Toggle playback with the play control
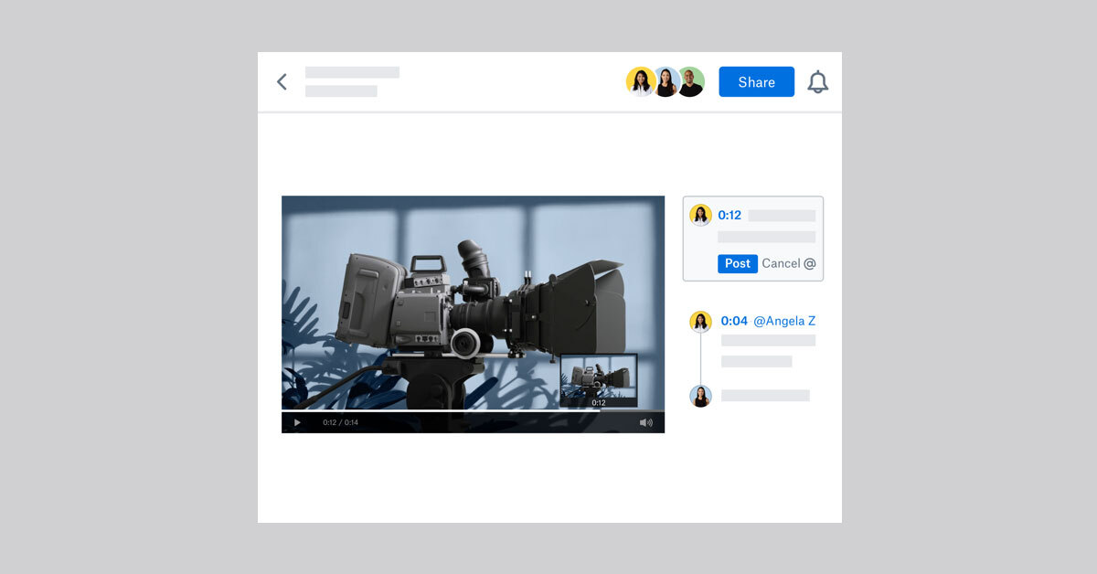Image resolution: width=1097 pixels, height=574 pixels. tap(297, 421)
